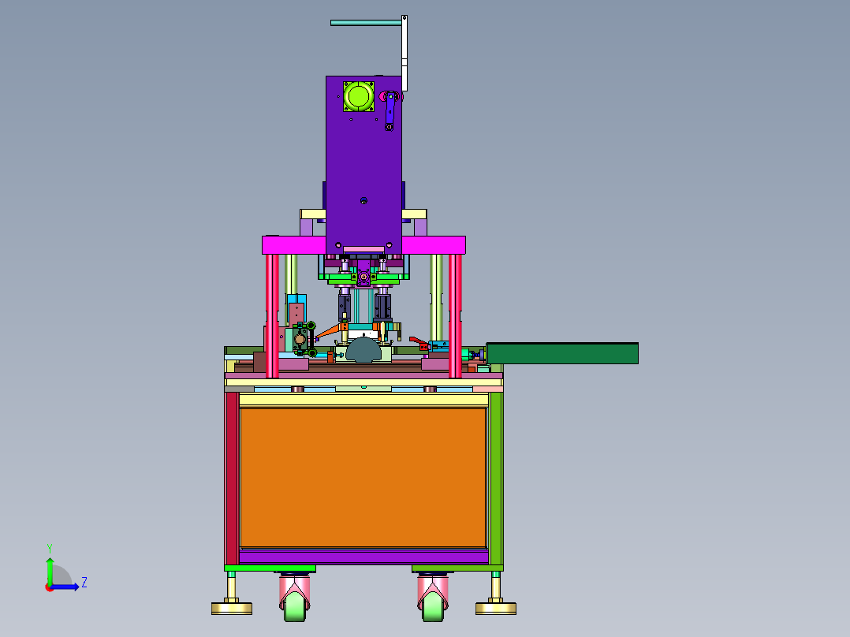Click the right green caster wheel

point(432,606)
